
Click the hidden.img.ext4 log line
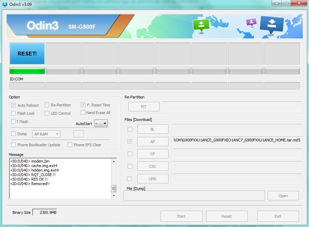point(34,170)
